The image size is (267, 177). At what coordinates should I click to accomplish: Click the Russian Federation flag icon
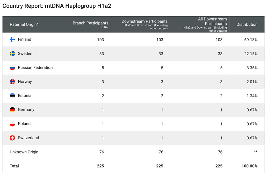tap(12, 68)
